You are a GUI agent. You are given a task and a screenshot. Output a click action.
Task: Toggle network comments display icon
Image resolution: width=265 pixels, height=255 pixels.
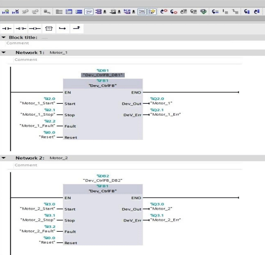pyautogui.click(x=89, y=12)
